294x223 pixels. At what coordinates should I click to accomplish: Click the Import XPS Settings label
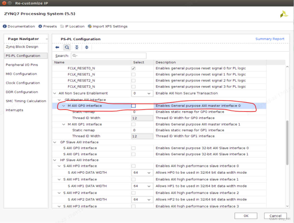(110, 27)
